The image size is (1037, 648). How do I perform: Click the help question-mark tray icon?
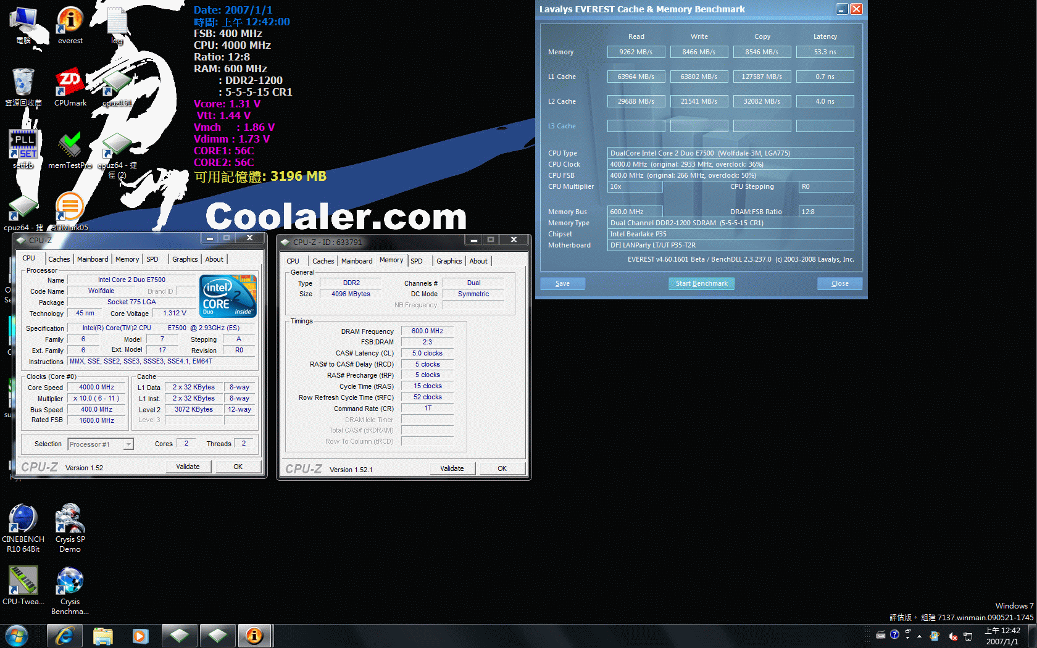pos(894,635)
